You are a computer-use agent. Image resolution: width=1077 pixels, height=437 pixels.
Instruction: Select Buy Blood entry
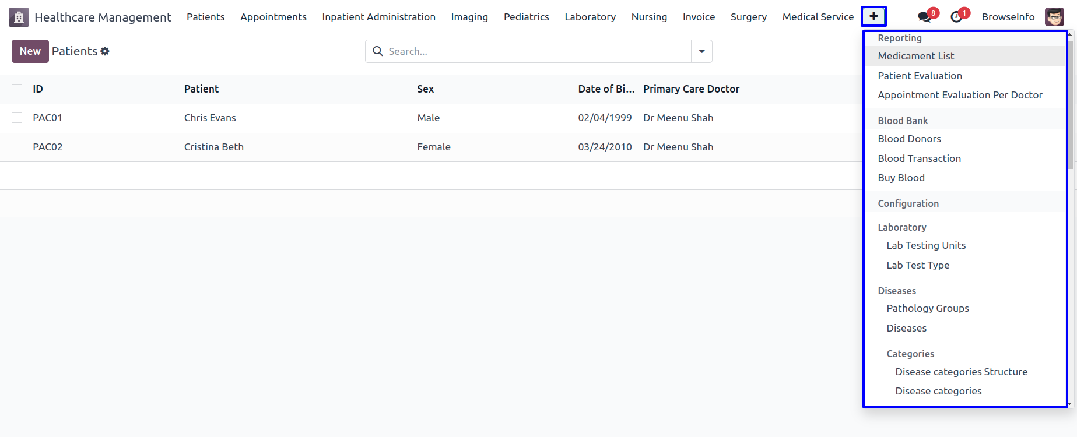click(964, 178)
